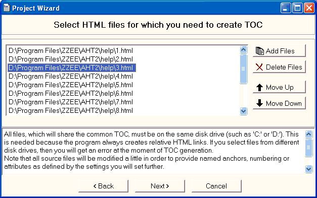The height and width of the screenshot is (198, 317).
Task: Click the help text scrollbar thumb
Action: [x=308, y=148]
